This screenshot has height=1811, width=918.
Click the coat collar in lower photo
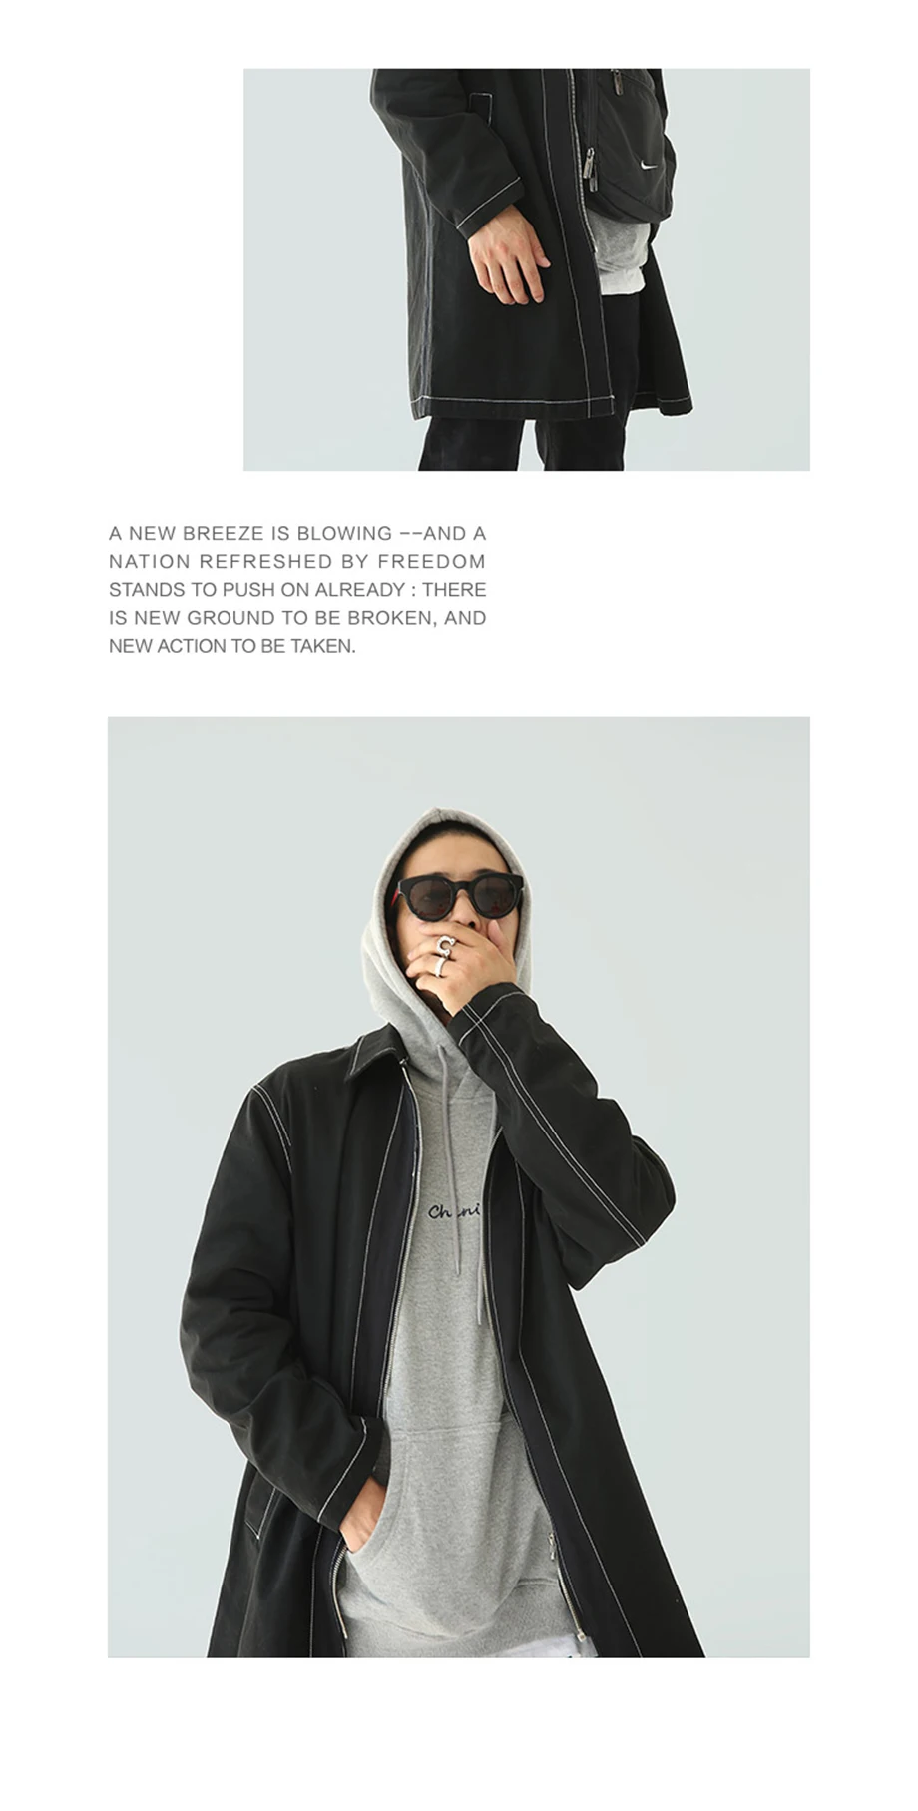click(377, 1048)
